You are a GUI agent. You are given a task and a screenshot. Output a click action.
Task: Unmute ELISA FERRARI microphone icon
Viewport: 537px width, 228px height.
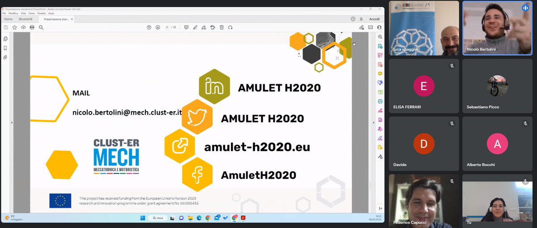(452, 65)
